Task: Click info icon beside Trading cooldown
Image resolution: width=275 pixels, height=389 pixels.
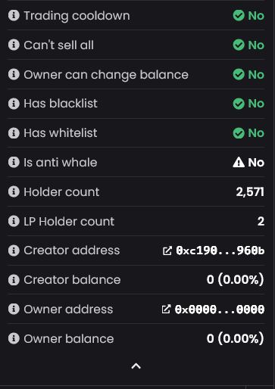Action: point(14,15)
